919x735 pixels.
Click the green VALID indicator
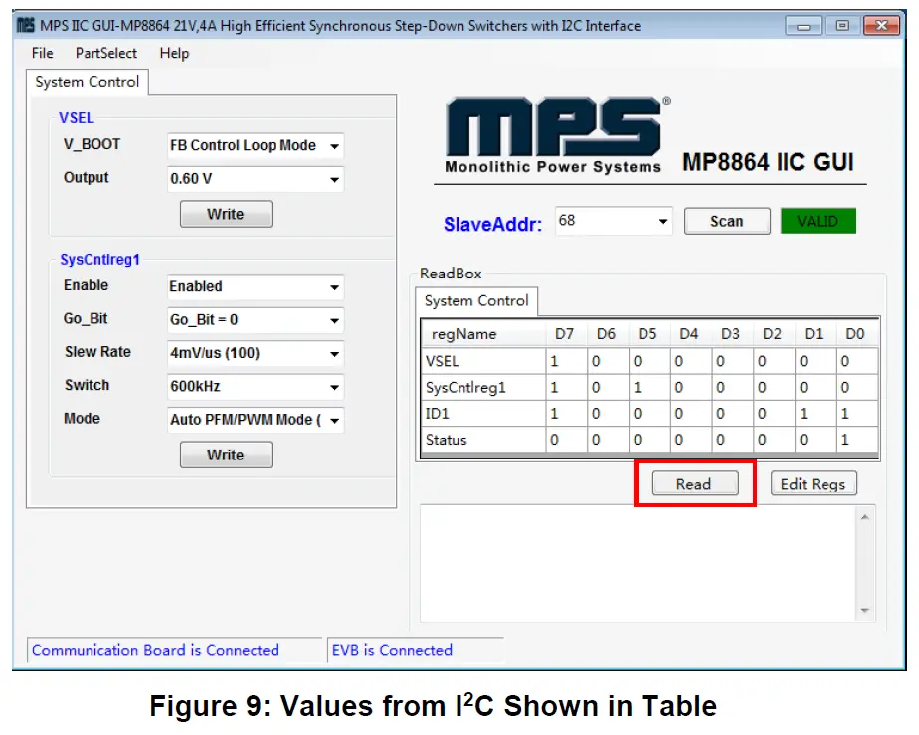click(x=819, y=221)
